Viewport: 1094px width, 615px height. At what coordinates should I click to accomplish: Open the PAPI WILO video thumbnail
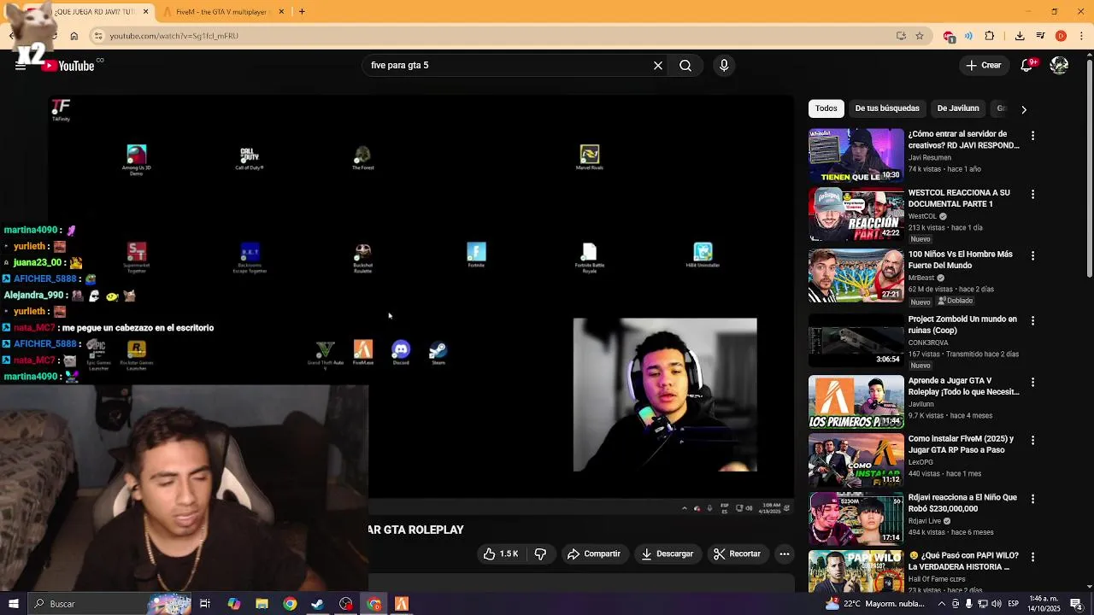coord(856,571)
